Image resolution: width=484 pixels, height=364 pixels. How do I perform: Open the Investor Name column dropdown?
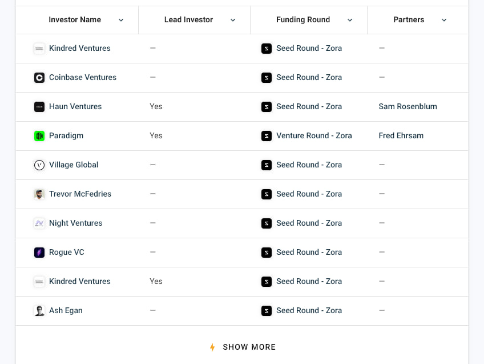click(121, 20)
